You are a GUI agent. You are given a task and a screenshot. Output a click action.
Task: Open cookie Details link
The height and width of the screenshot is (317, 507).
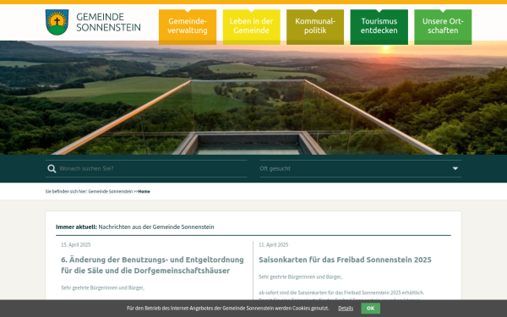(x=346, y=309)
